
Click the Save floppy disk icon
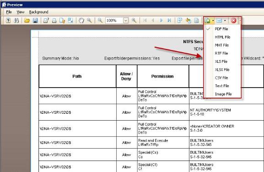coord(35,21)
